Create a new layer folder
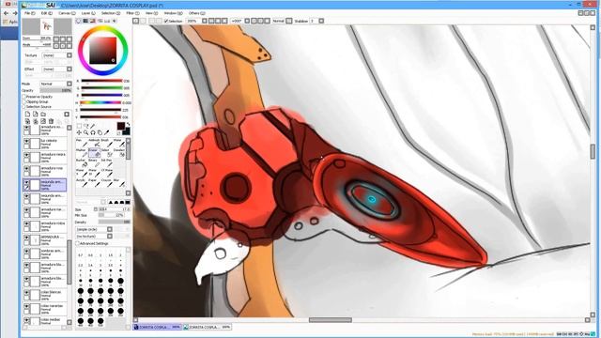The height and width of the screenshot is (338, 601). 43,115
